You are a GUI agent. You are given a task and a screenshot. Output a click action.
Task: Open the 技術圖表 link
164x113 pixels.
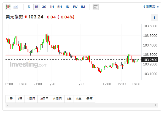(150, 7)
